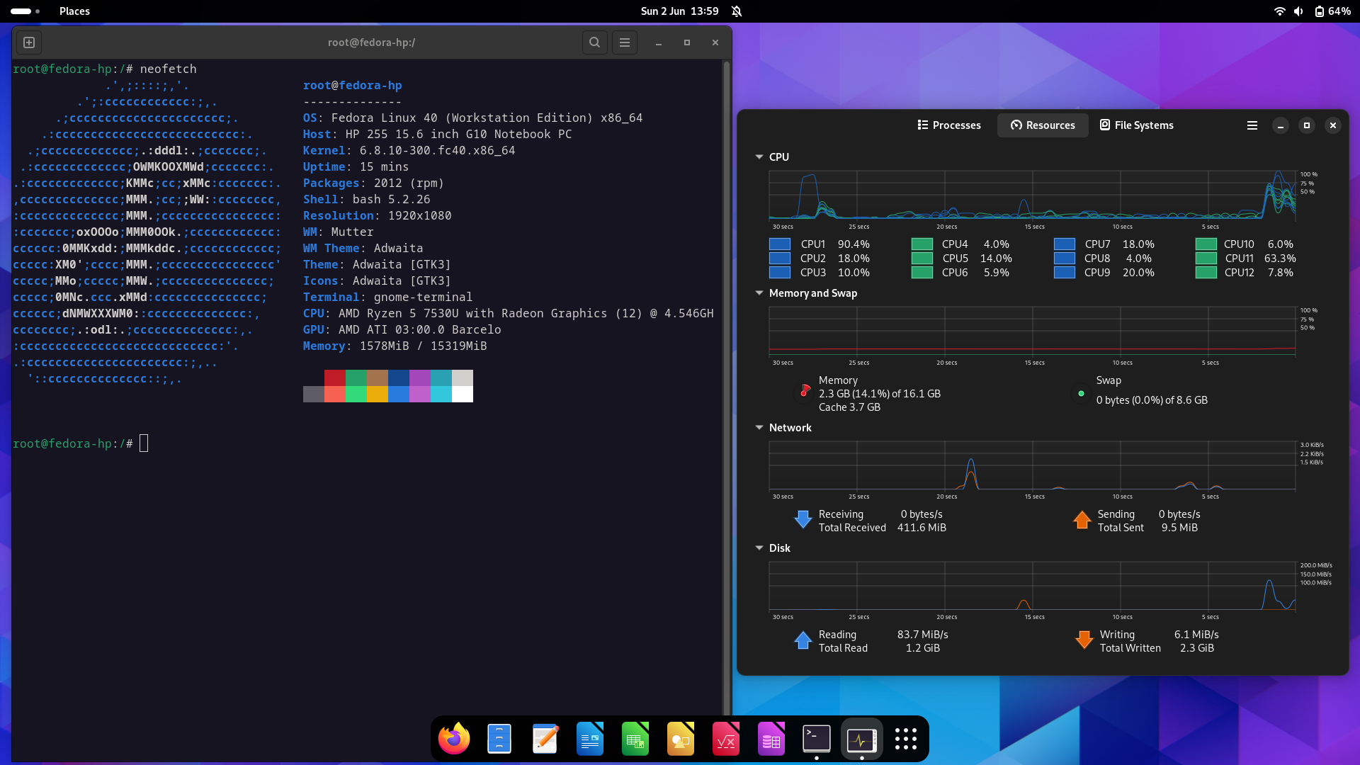Image resolution: width=1360 pixels, height=765 pixels.
Task: Launch Firefox from the dock
Action: [454, 739]
